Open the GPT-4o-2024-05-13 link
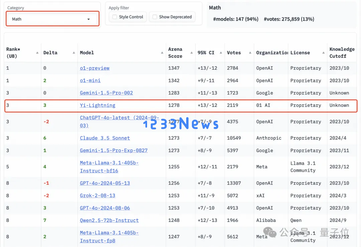Image resolution: width=361 pixels, height=247 pixels. click(105, 183)
